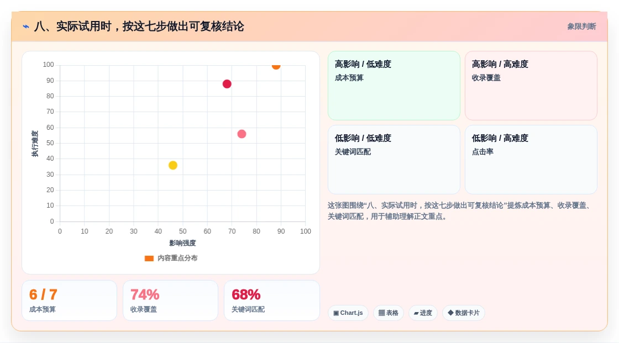The width and height of the screenshot is (619, 343).
Task: Click the 6 / 7 成本预算 stat card
Action: (70, 300)
